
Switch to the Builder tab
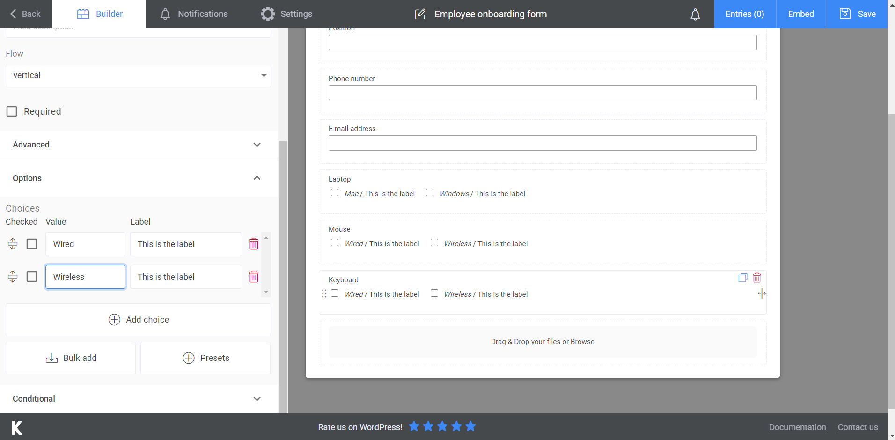pyautogui.click(x=99, y=14)
